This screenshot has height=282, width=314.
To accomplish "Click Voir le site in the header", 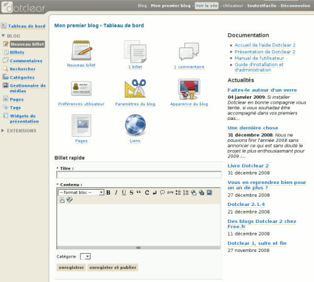I will pos(207,6).
